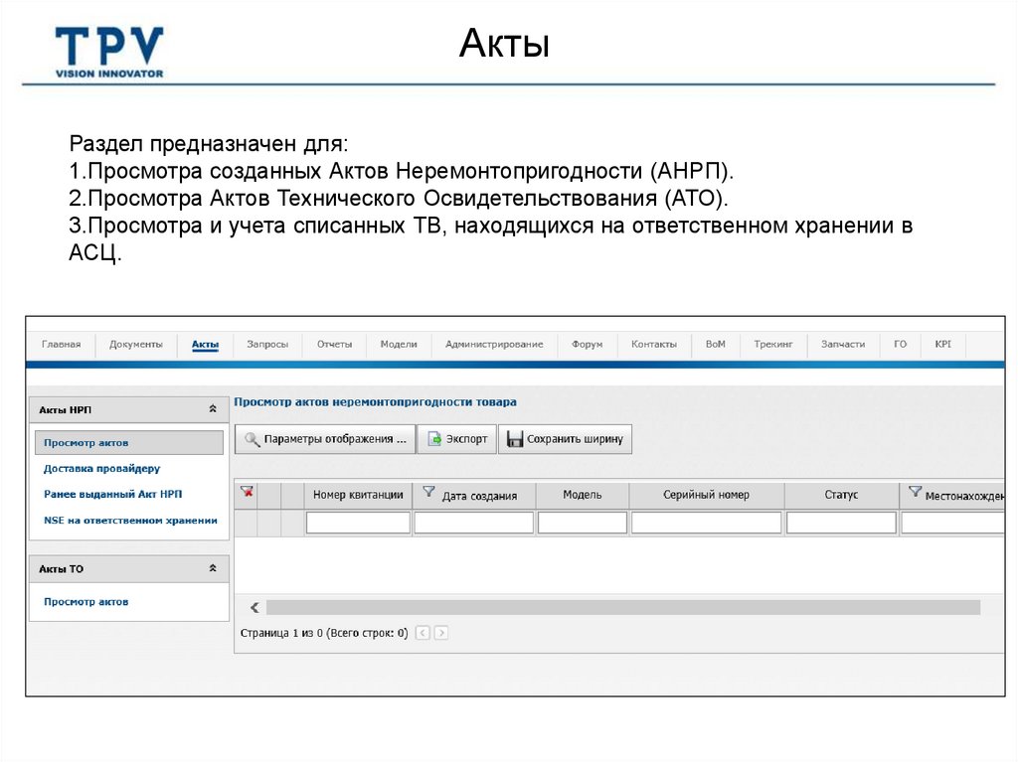Viewport: 1018px width, 762px height.
Task: Click the disk icon on Сохранить ширину button
Action: (x=513, y=438)
